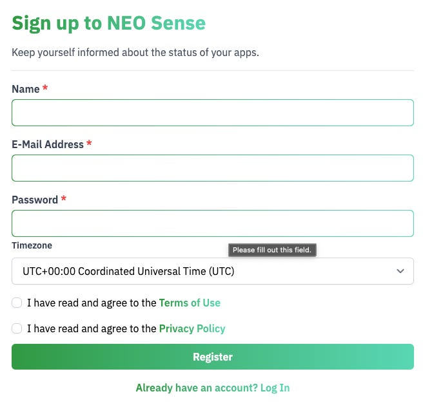Click the Name field label
The image size is (423, 405).
pyautogui.click(x=26, y=89)
